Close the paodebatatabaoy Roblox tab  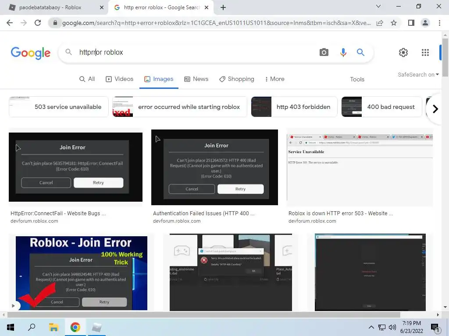click(x=101, y=7)
